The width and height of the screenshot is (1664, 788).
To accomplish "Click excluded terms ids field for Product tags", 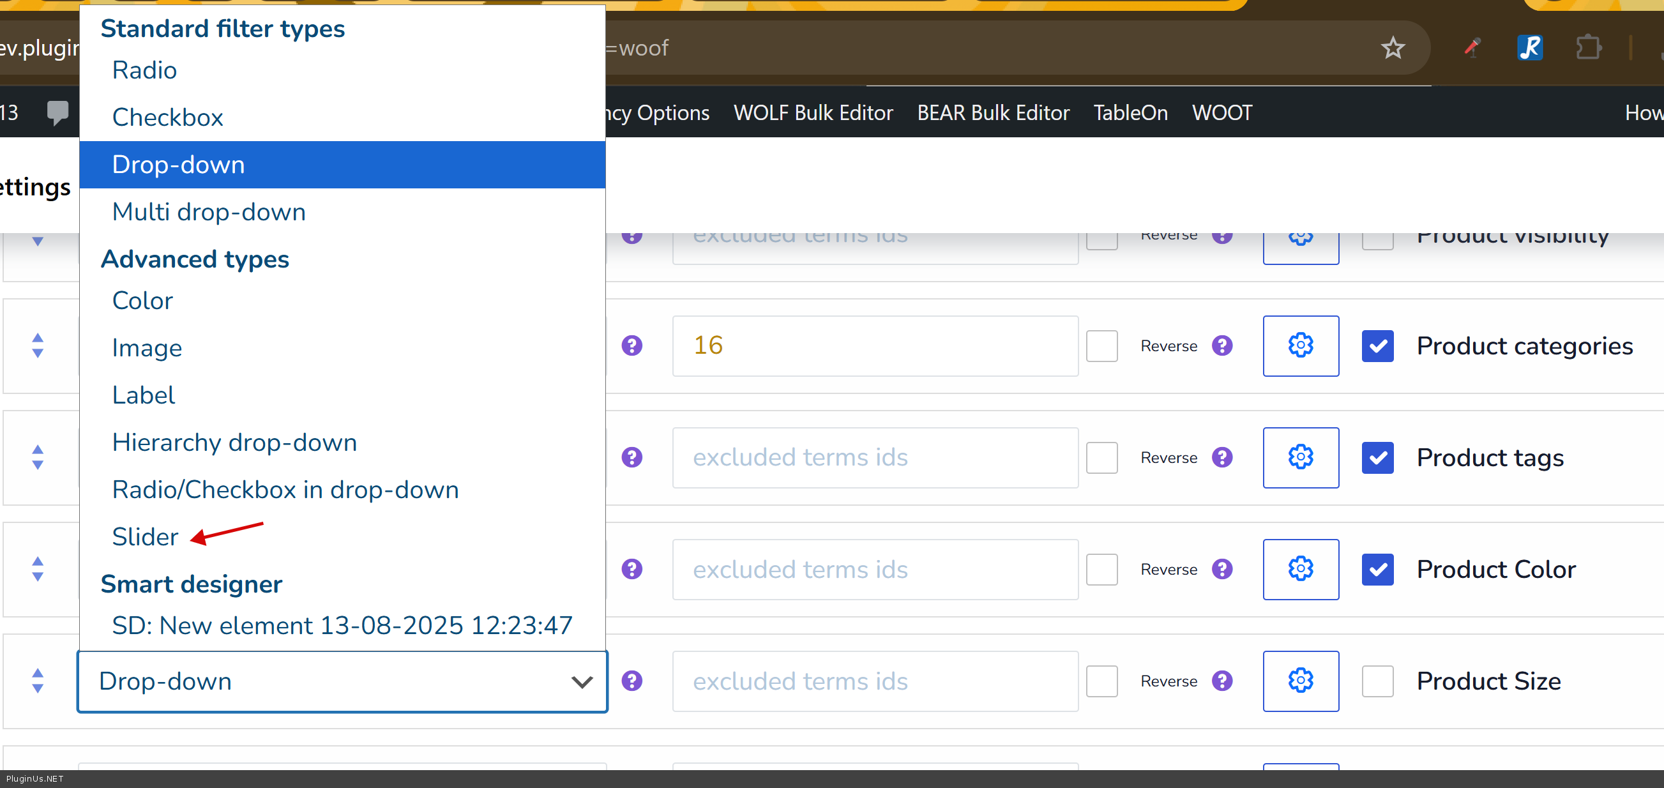I will [x=875, y=457].
